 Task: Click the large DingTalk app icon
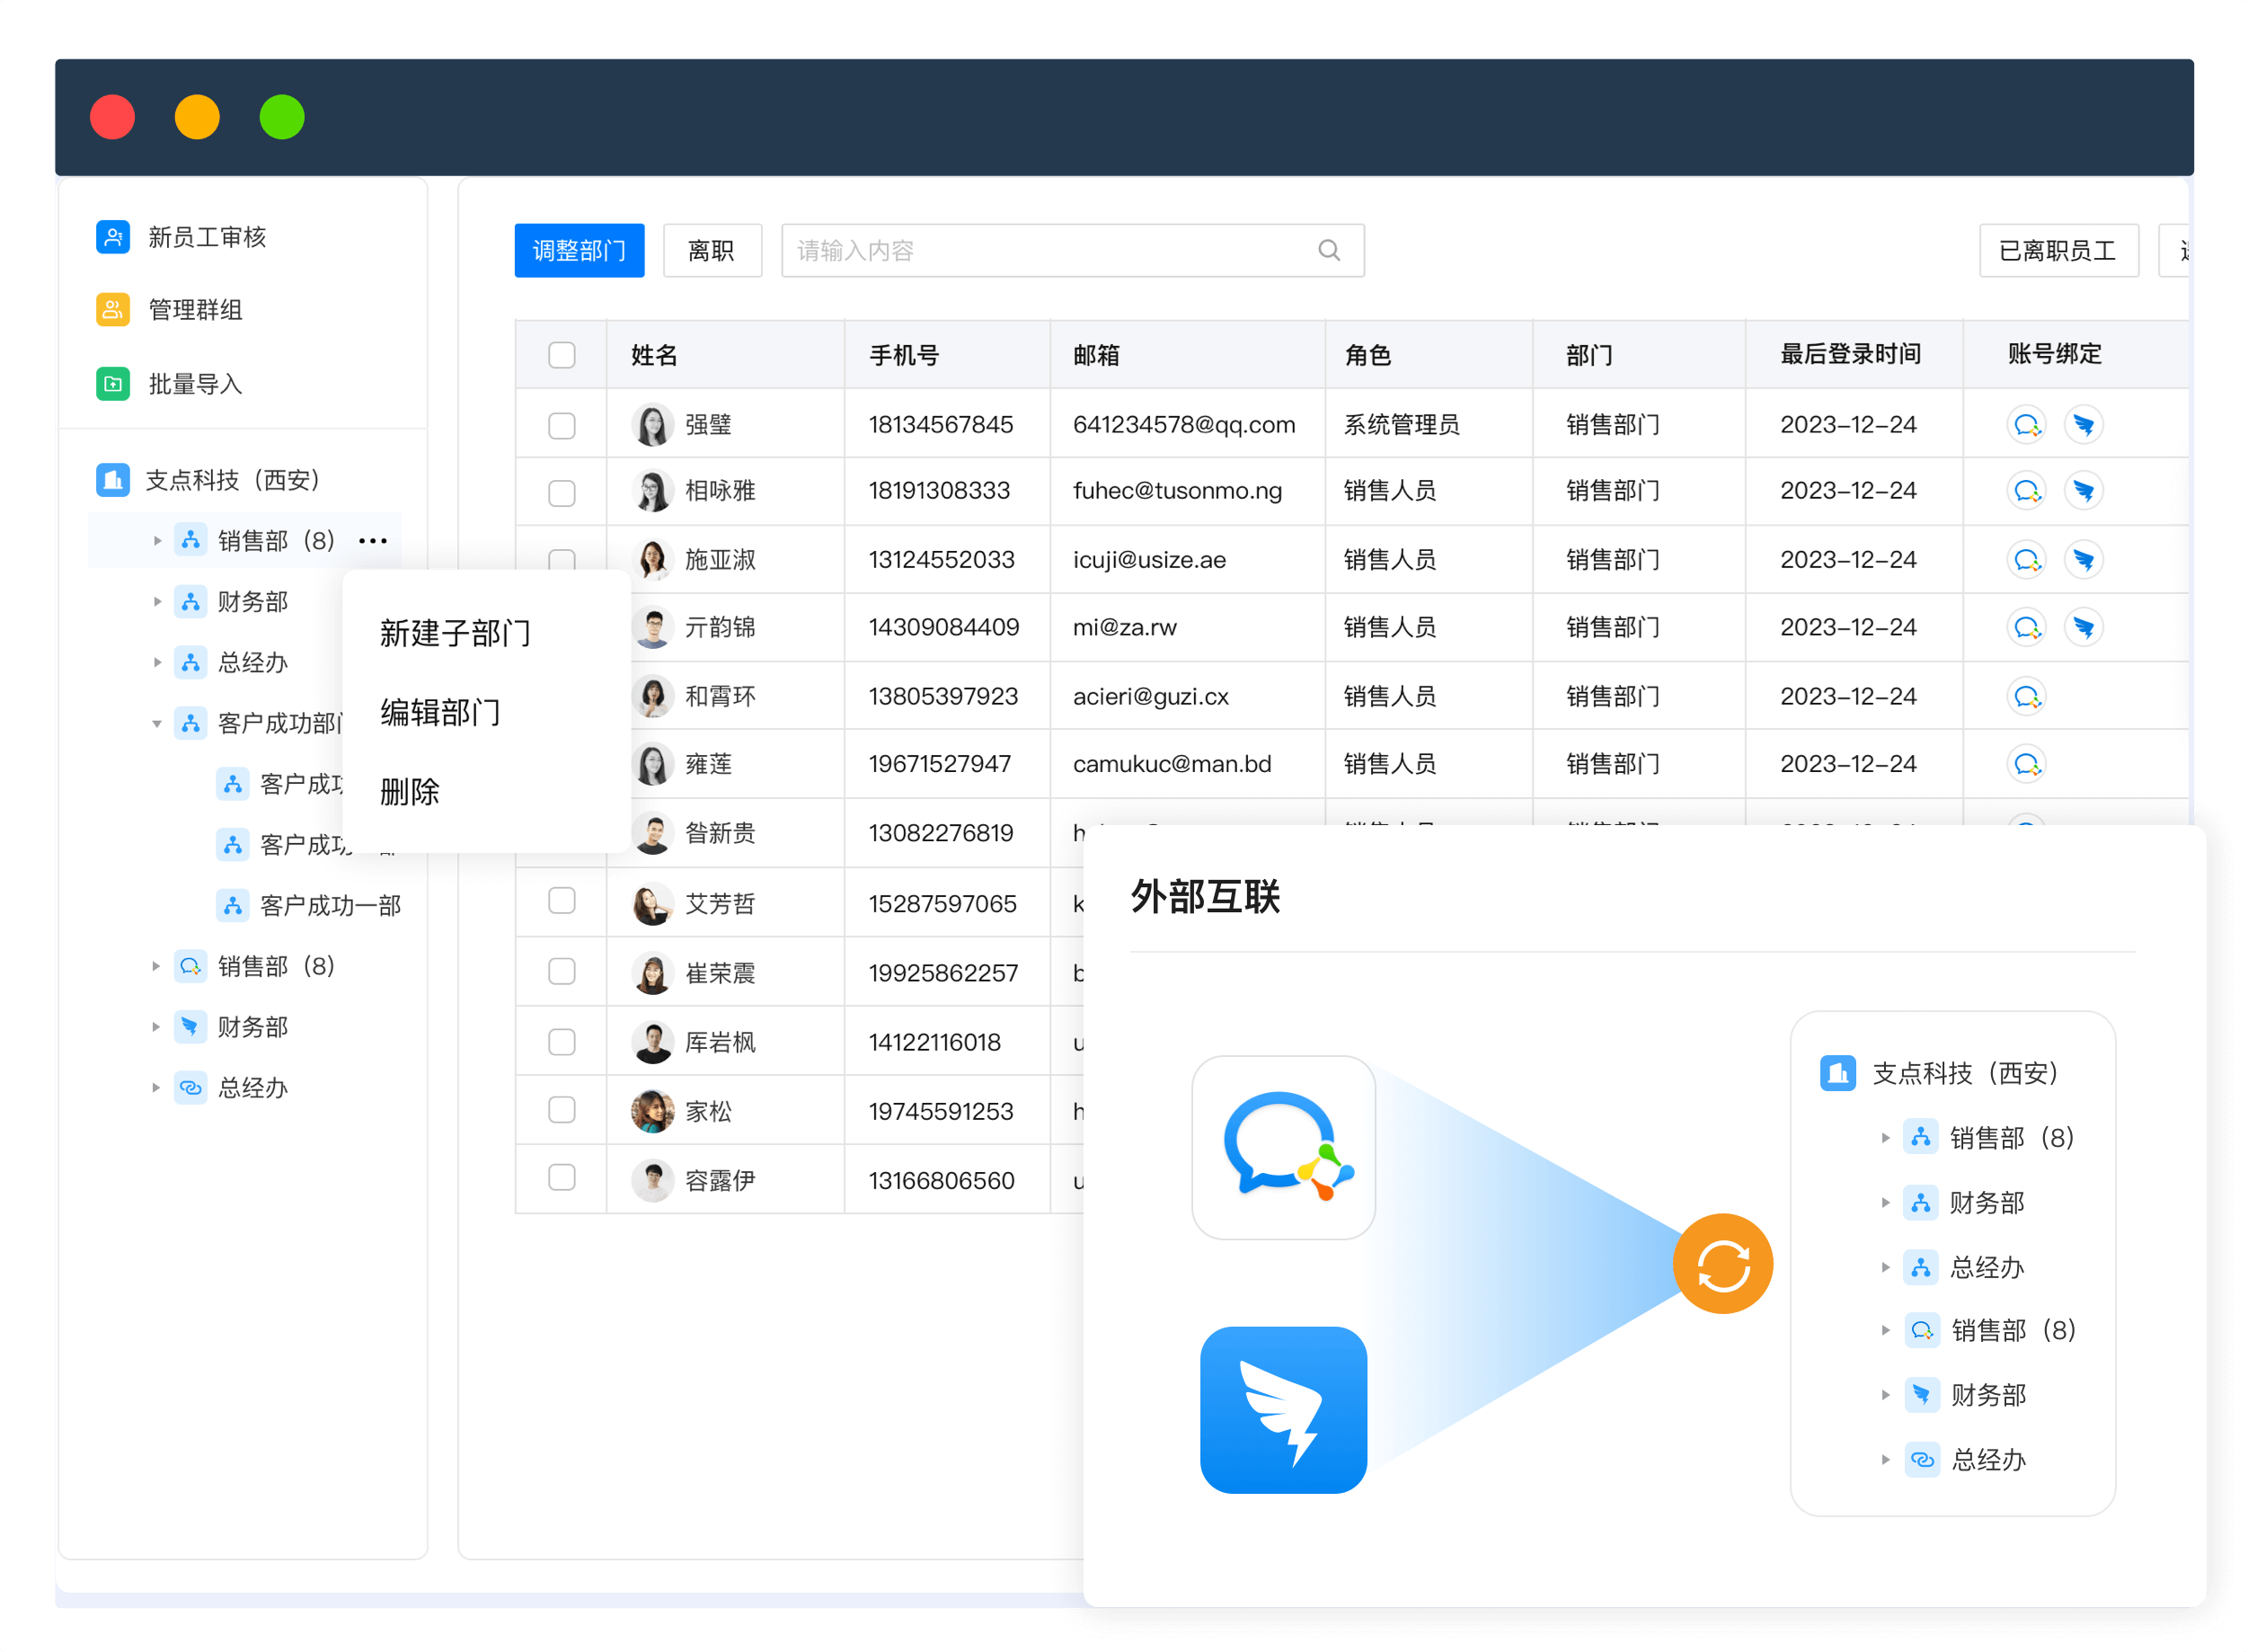click(x=1283, y=1410)
